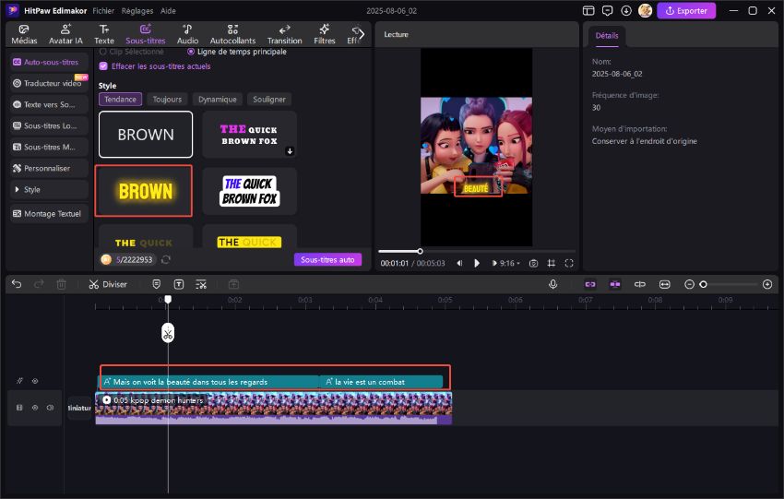Screen dimensions: 784x499
Task: Click the crop icon under preview
Action: click(551, 263)
